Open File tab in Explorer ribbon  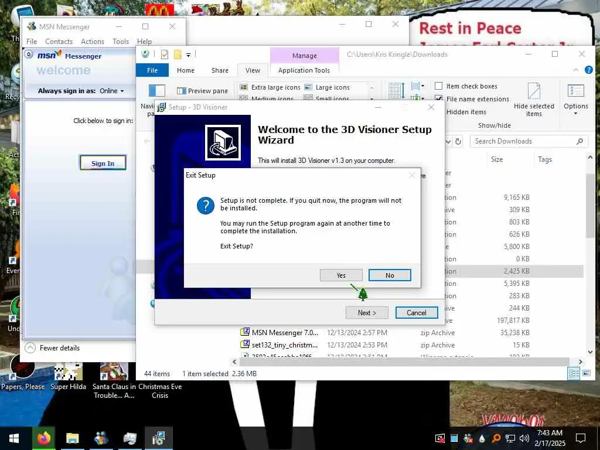tap(152, 70)
